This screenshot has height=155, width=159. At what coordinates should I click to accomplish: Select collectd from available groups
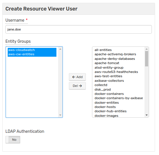[x=101, y=85]
